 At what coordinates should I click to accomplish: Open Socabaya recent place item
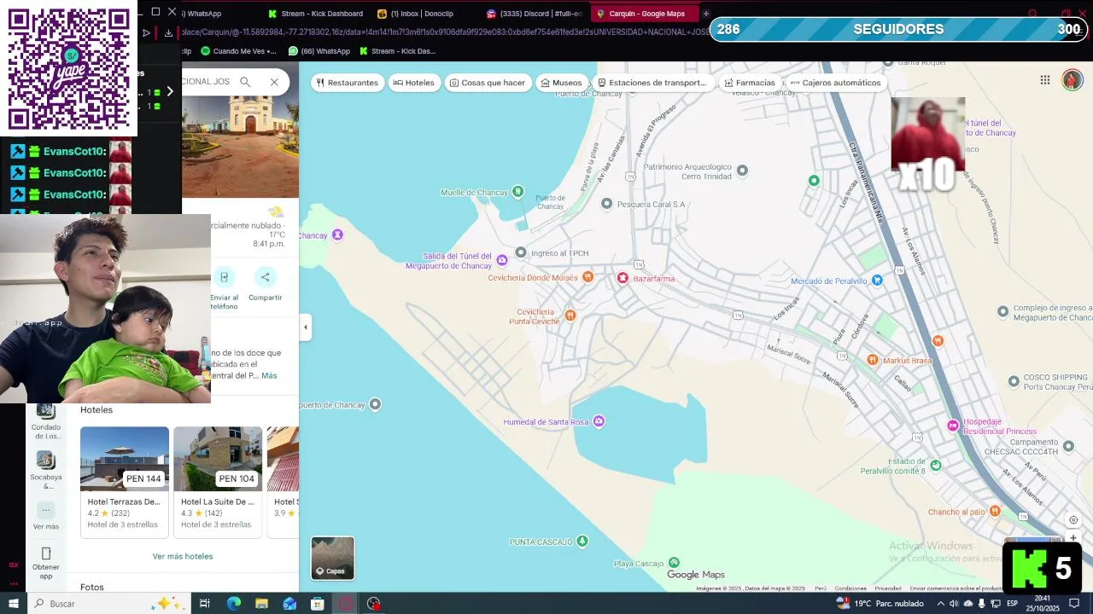pyautogui.click(x=46, y=472)
